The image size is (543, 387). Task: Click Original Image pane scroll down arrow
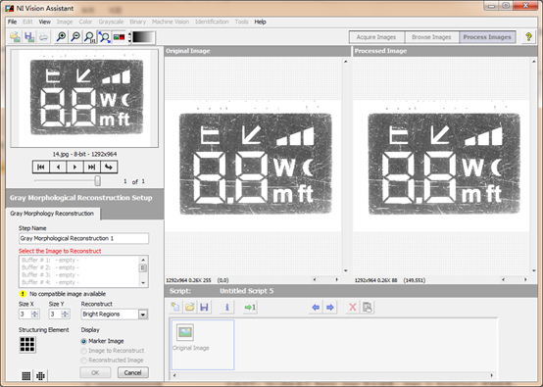345,270
